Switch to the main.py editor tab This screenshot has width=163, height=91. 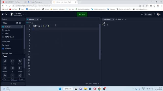(x=31, y=19)
